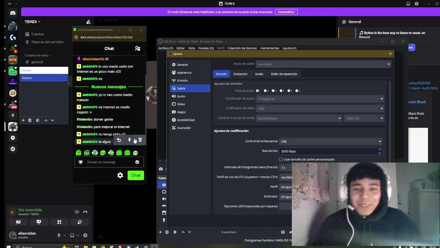
Task: Open Kick chat settings gear
Action: pyautogui.click(x=120, y=175)
